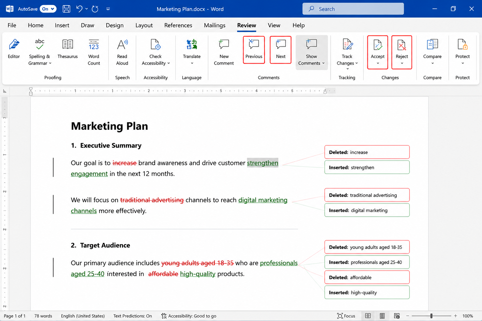Select the Design tab
Screen dimensions: 482x321
click(x=115, y=25)
